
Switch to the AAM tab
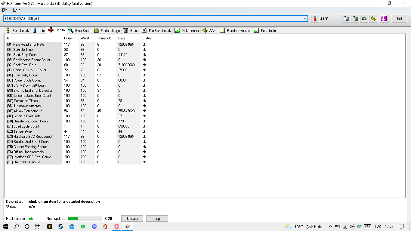pos(209,31)
